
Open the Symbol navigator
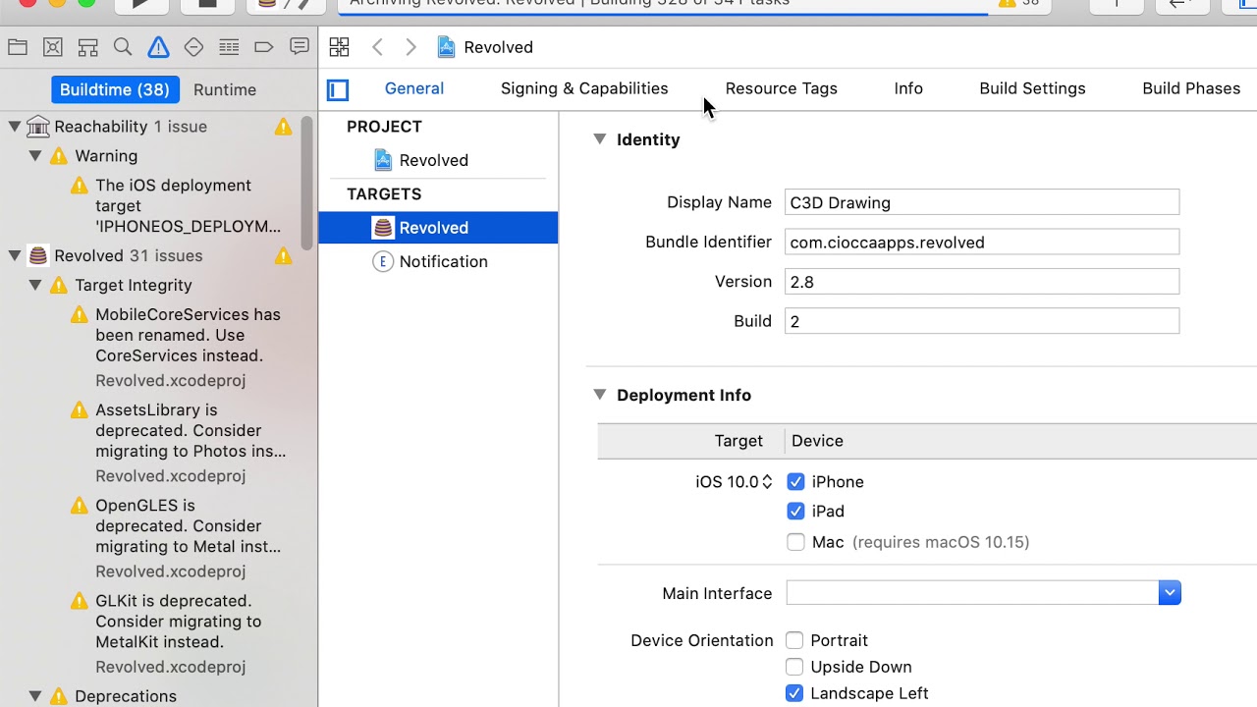[x=88, y=47]
